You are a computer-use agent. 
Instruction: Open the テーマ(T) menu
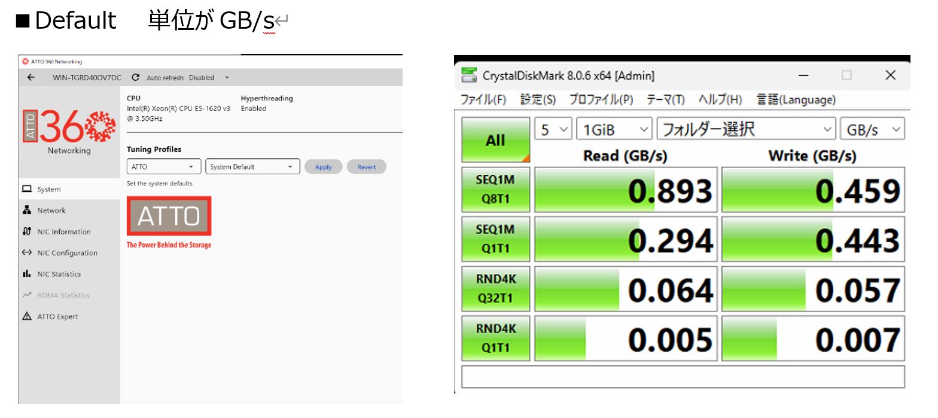pyautogui.click(x=665, y=100)
